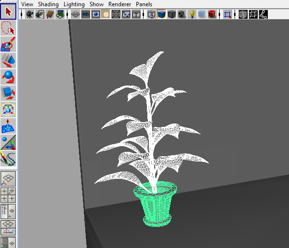Image resolution: width=289 pixels, height=248 pixels.
Task: Open the Shading menu
Action: [x=48, y=4]
